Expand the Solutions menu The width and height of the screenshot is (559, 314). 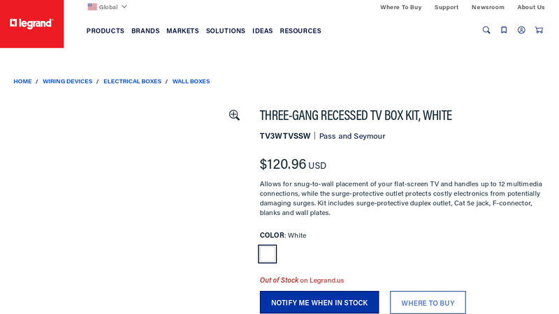point(226,31)
